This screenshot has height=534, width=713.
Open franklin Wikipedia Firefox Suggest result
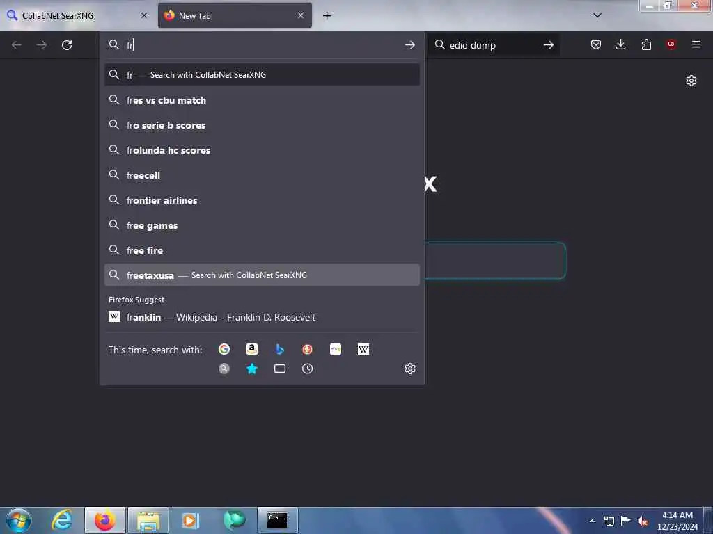262,317
